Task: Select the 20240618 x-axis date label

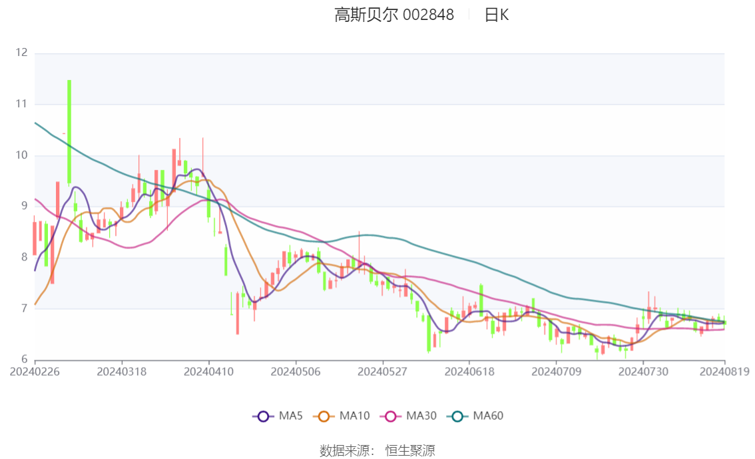Action: tap(469, 372)
